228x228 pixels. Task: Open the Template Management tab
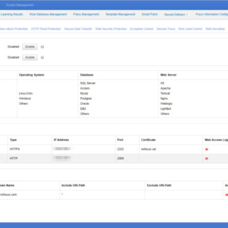[x=120, y=14]
